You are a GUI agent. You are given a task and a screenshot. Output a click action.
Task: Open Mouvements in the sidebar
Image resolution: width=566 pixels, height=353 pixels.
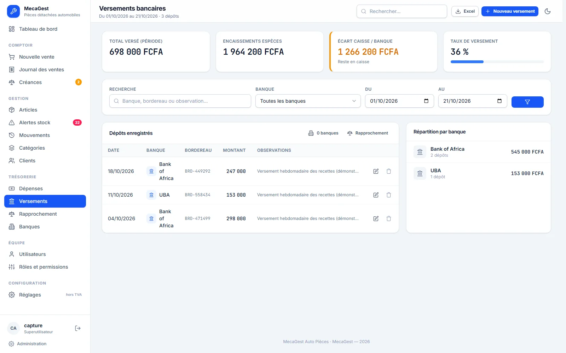tap(45, 135)
